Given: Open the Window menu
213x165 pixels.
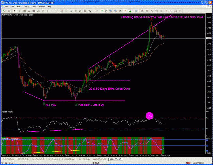Looking at the screenshot, I should pyautogui.click(x=42, y=6).
